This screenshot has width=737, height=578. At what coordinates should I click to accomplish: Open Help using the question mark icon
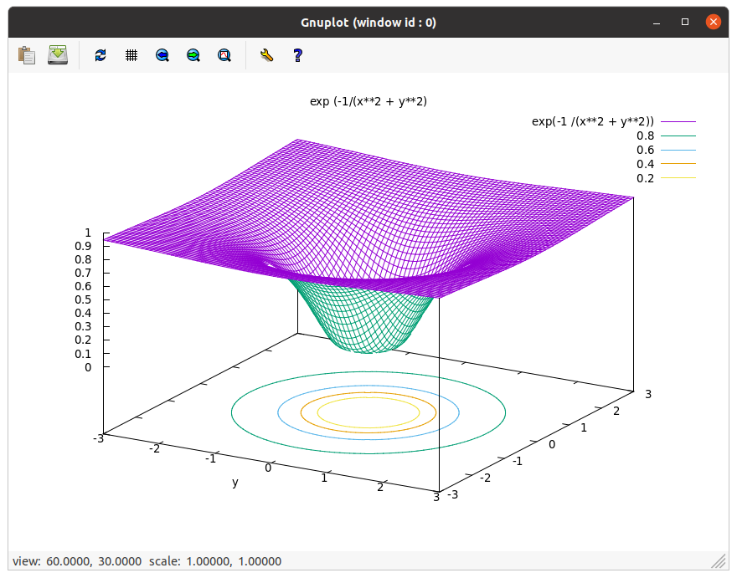click(296, 55)
